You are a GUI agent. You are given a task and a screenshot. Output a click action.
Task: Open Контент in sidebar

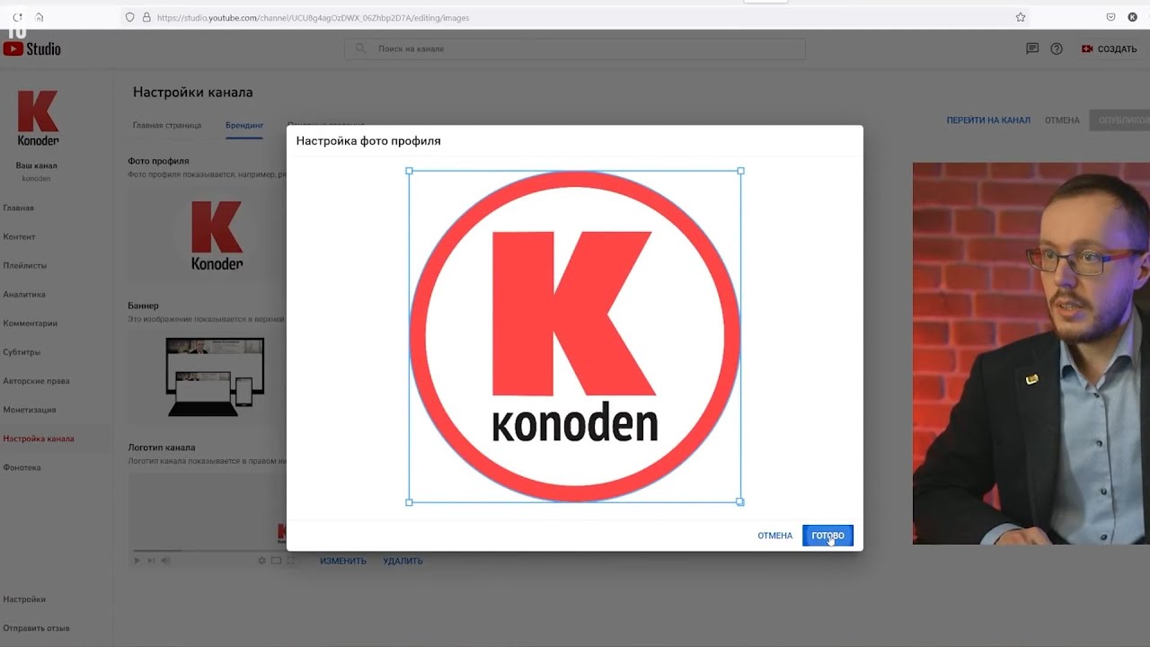(x=19, y=236)
